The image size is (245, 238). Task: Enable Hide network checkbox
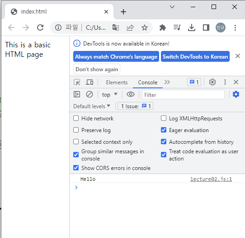coord(76,118)
